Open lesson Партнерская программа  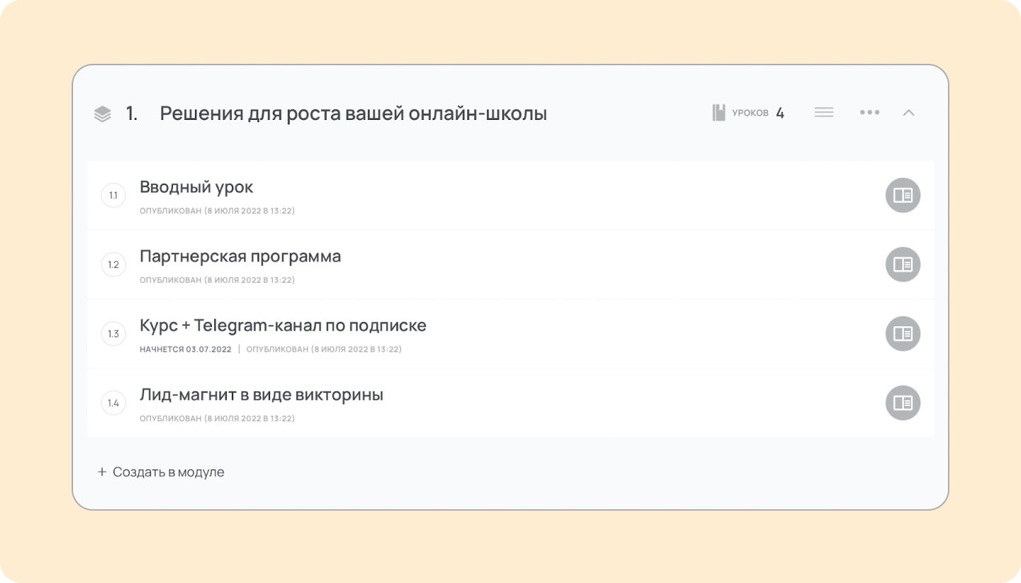point(240,257)
